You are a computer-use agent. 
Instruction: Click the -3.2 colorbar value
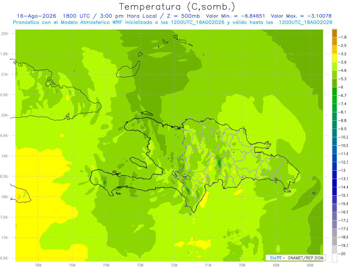click(x=342, y=54)
